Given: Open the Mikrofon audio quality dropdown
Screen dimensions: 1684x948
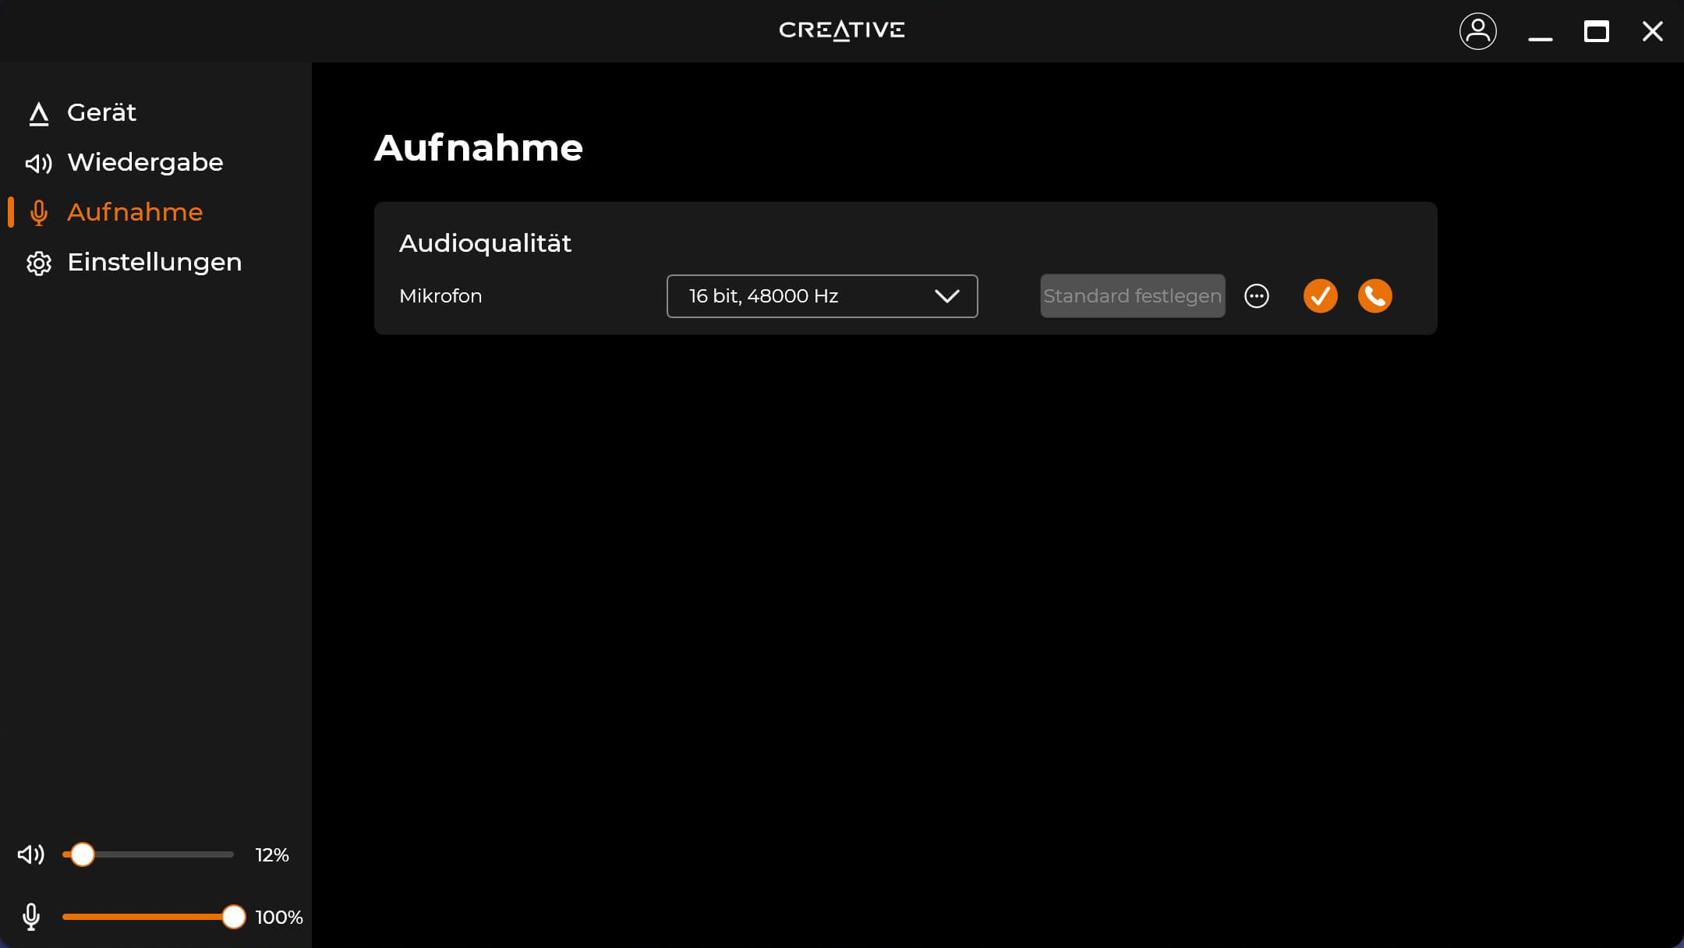Looking at the screenshot, I should coord(821,296).
